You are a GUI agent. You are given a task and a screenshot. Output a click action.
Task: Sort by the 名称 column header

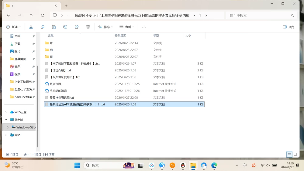[50, 36]
